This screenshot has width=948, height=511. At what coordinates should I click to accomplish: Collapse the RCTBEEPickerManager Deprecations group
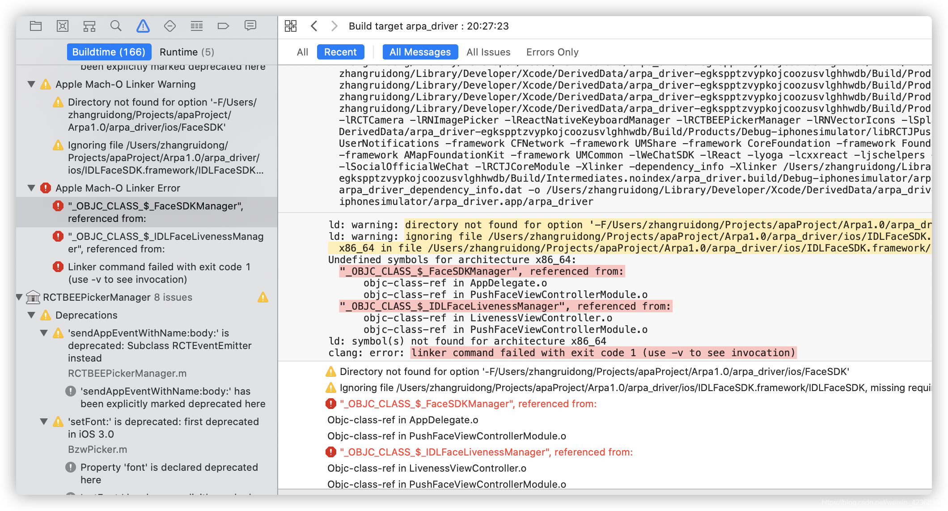coord(31,315)
